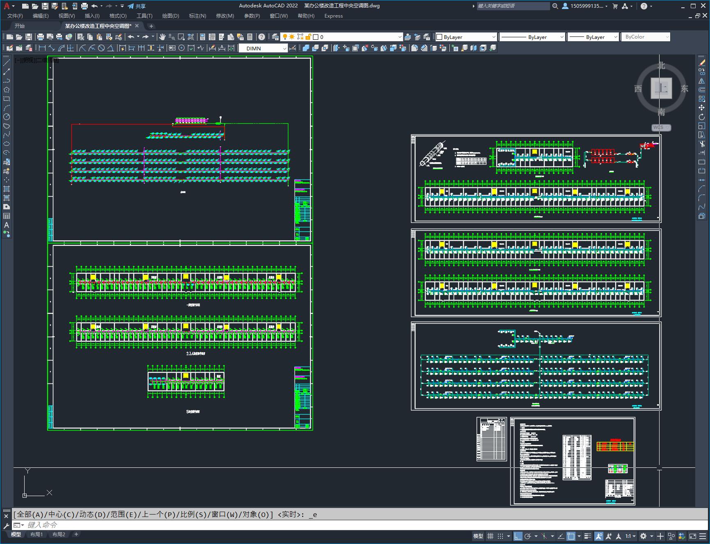
Task: Open Layer Properties Manager icon
Action: pyautogui.click(x=275, y=37)
